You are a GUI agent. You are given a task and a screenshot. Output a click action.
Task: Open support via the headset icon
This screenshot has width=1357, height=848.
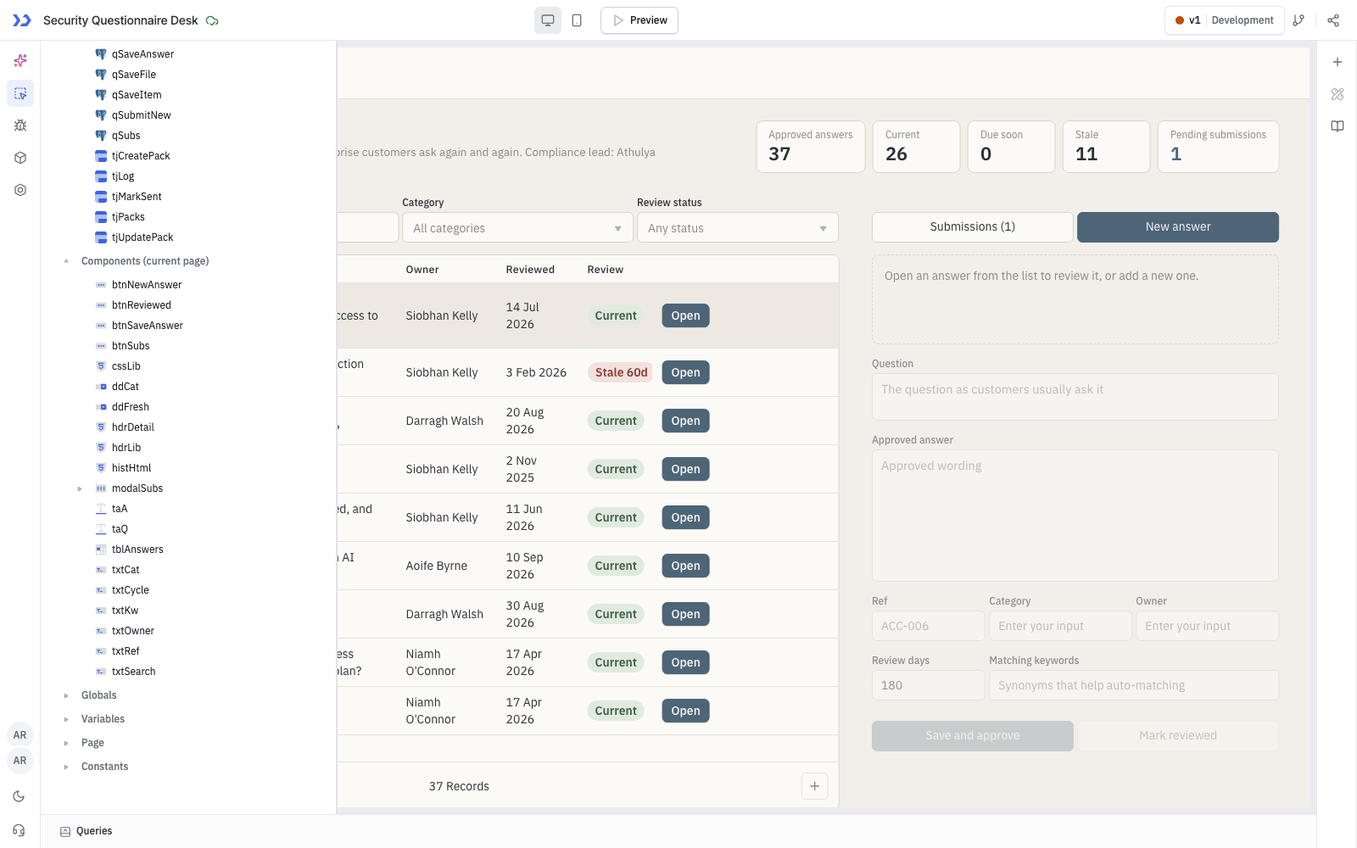point(19,830)
